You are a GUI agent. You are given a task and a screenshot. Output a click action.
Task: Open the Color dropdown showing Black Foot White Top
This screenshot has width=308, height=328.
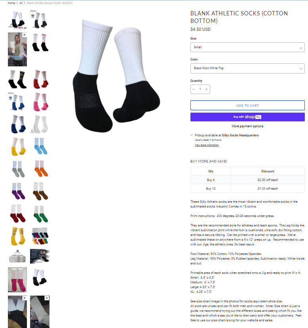[x=247, y=68]
